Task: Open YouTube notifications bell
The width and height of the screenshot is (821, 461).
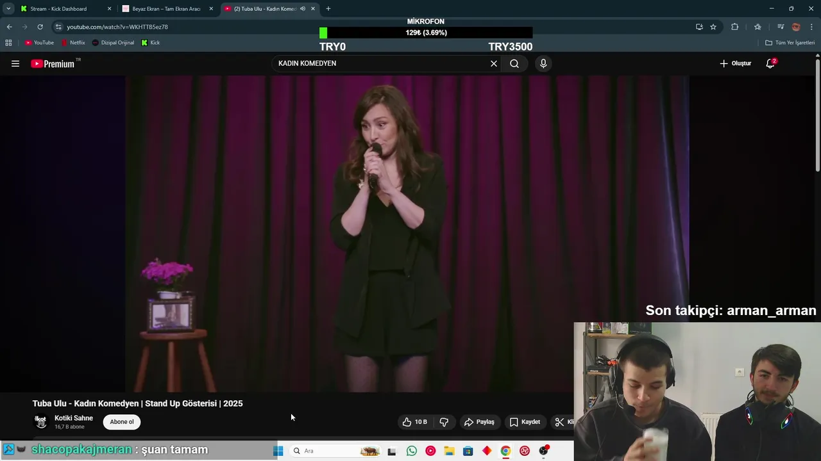Action: 770,63
